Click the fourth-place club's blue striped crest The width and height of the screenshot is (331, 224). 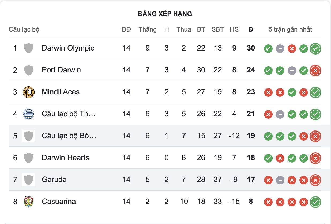coord(29,114)
